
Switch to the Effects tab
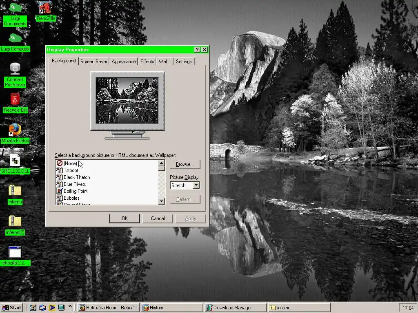tap(147, 62)
